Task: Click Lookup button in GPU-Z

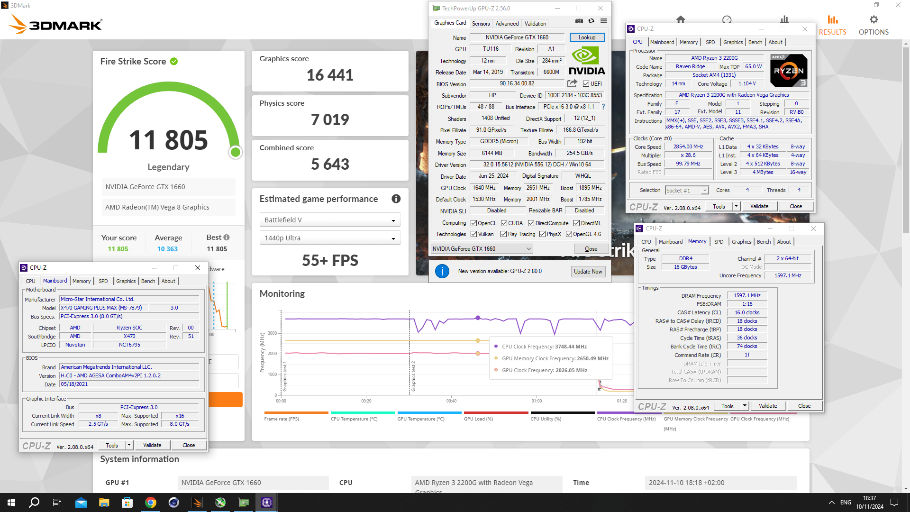Action: point(587,37)
